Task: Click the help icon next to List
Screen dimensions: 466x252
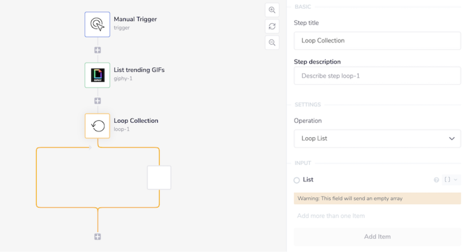Action: pos(437,180)
